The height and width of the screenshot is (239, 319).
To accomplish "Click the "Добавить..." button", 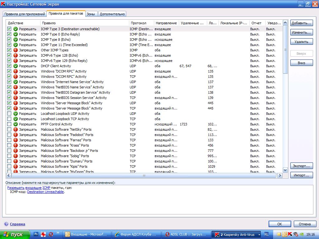I will (x=302, y=23).
